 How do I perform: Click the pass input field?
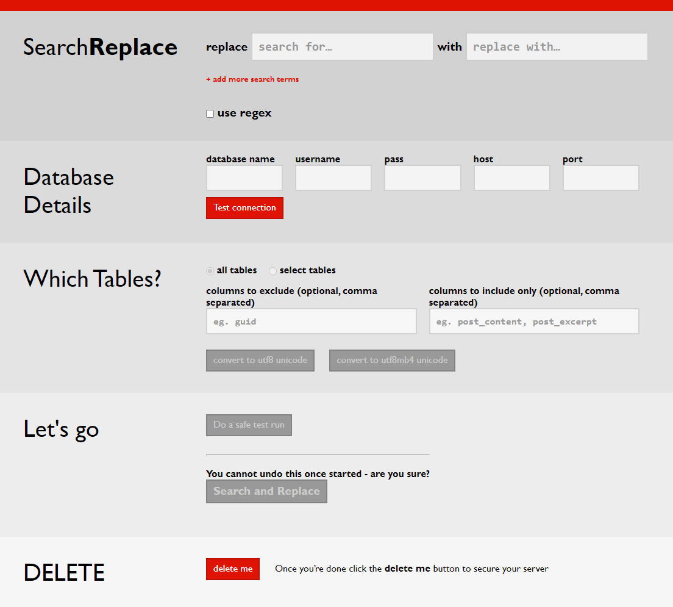(422, 178)
